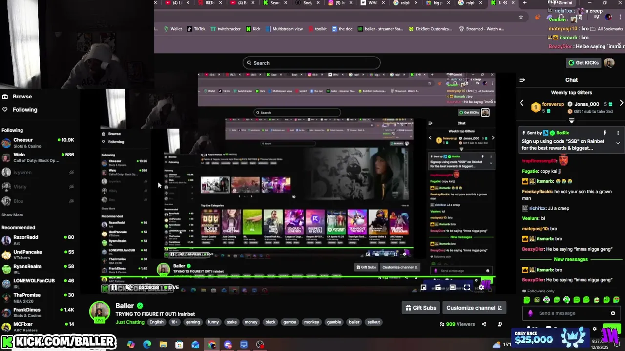The width and height of the screenshot is (625, 351).
Task: Open pinned message three-dot options
Action: point(618,133)
